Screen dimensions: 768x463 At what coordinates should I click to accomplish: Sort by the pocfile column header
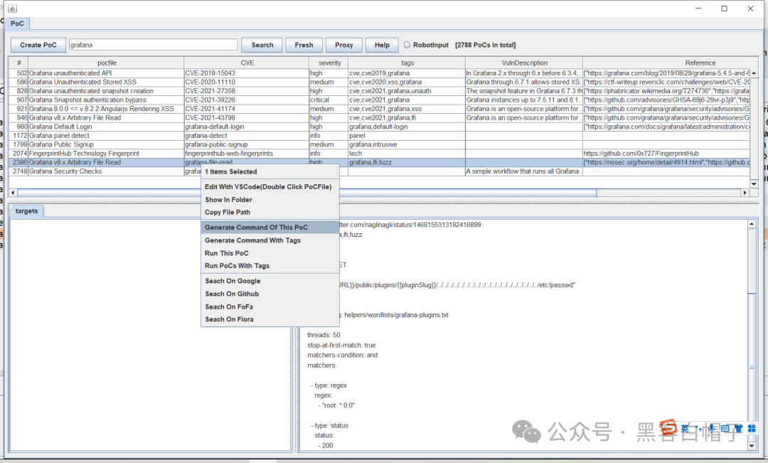click(106, 63)
